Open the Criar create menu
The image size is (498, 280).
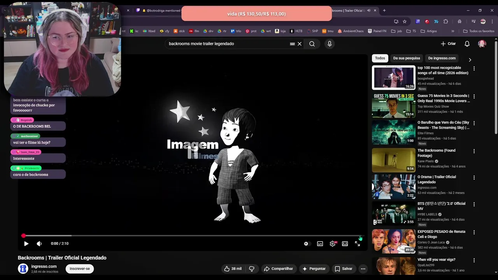coord(448,44)
